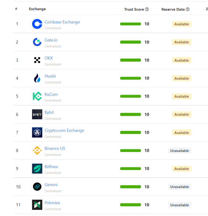This screenshot has width=208, height=216.
Task: Click the Bybit logo icon
Action: click(37, 114)
